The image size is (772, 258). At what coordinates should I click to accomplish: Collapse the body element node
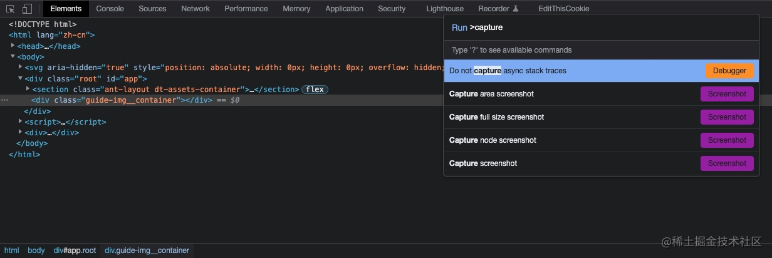(13, 56)
